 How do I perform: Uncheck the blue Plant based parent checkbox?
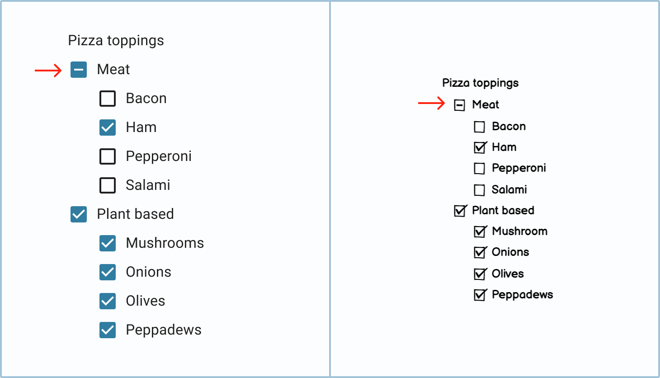79,214
